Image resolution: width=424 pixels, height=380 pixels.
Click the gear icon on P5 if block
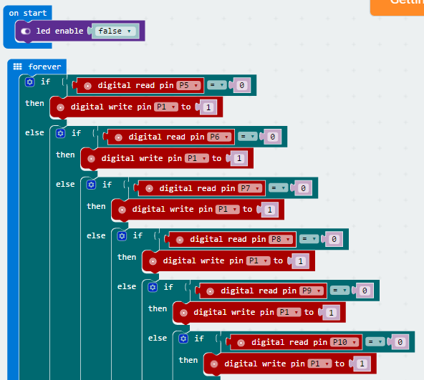30,82
